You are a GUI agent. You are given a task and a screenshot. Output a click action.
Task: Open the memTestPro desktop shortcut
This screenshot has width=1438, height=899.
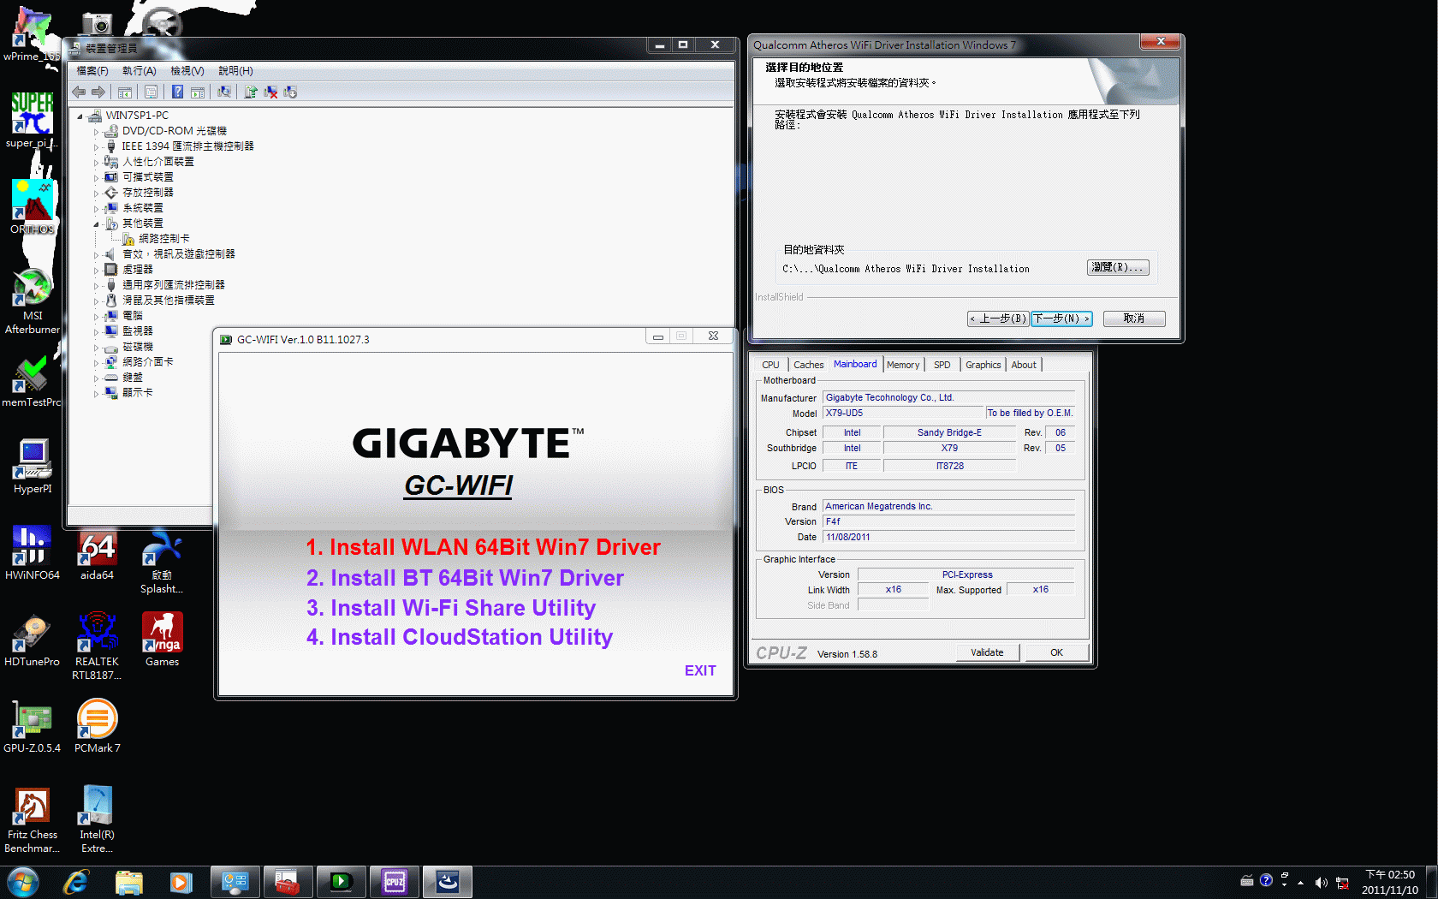point(33,380)
